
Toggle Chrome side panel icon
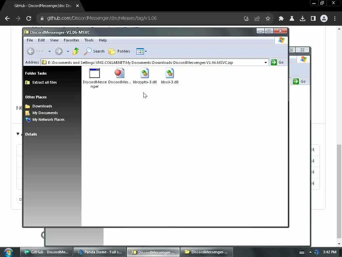point(313,19)
